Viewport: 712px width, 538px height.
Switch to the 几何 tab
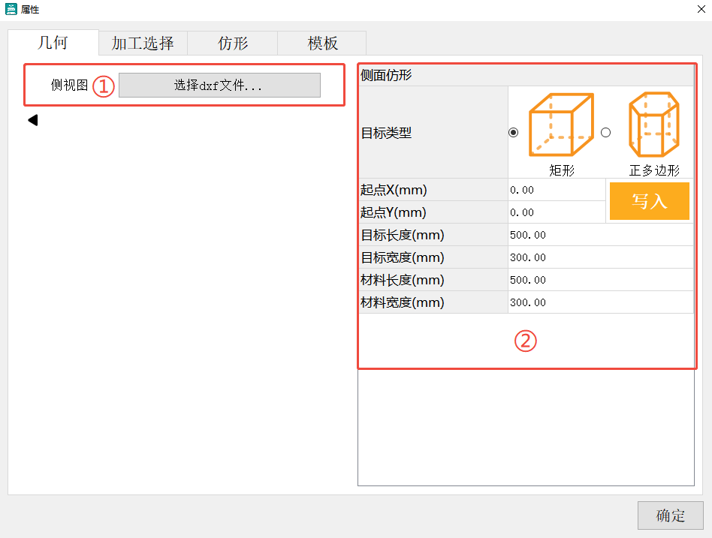[x=53, y=43]
